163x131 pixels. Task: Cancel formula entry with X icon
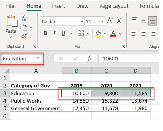[x=61, y=59]
